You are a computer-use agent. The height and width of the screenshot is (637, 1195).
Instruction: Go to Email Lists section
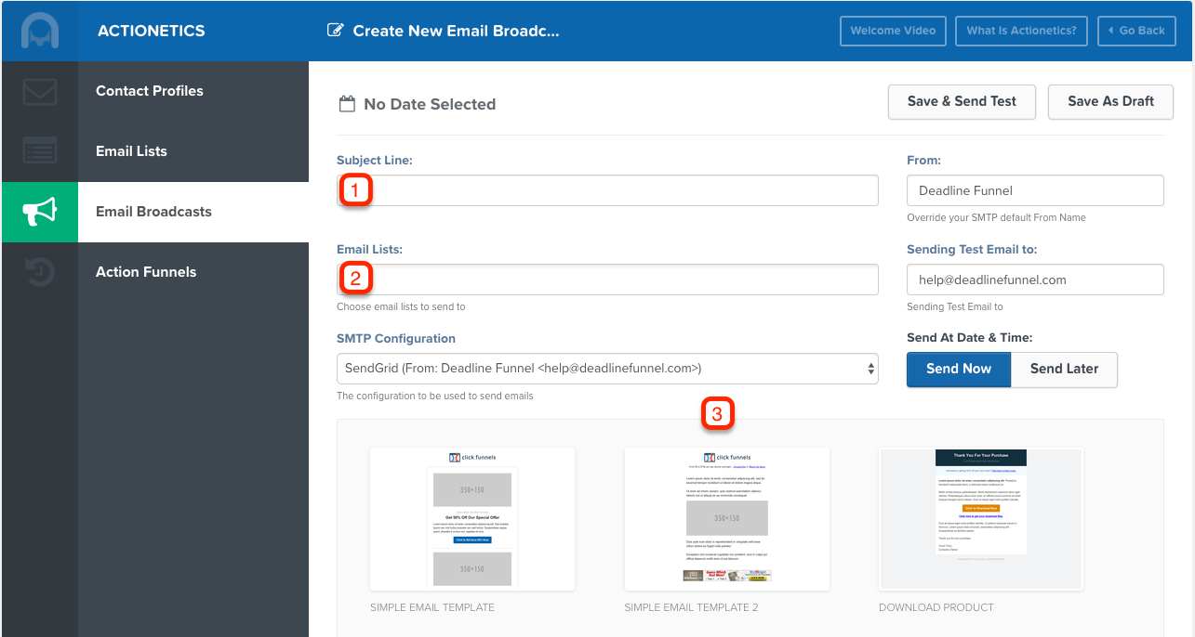[131, 151]
